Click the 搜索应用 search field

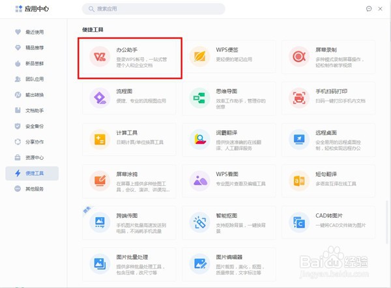coord(154,9)
